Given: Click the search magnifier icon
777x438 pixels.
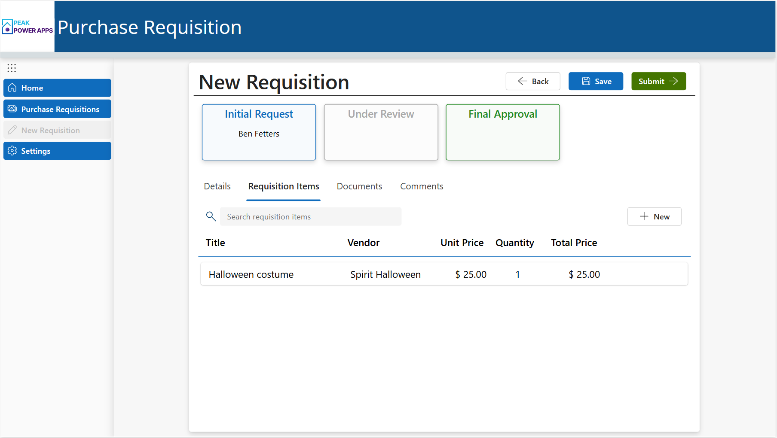Looking at the screenshot, I should click(211, 216).
